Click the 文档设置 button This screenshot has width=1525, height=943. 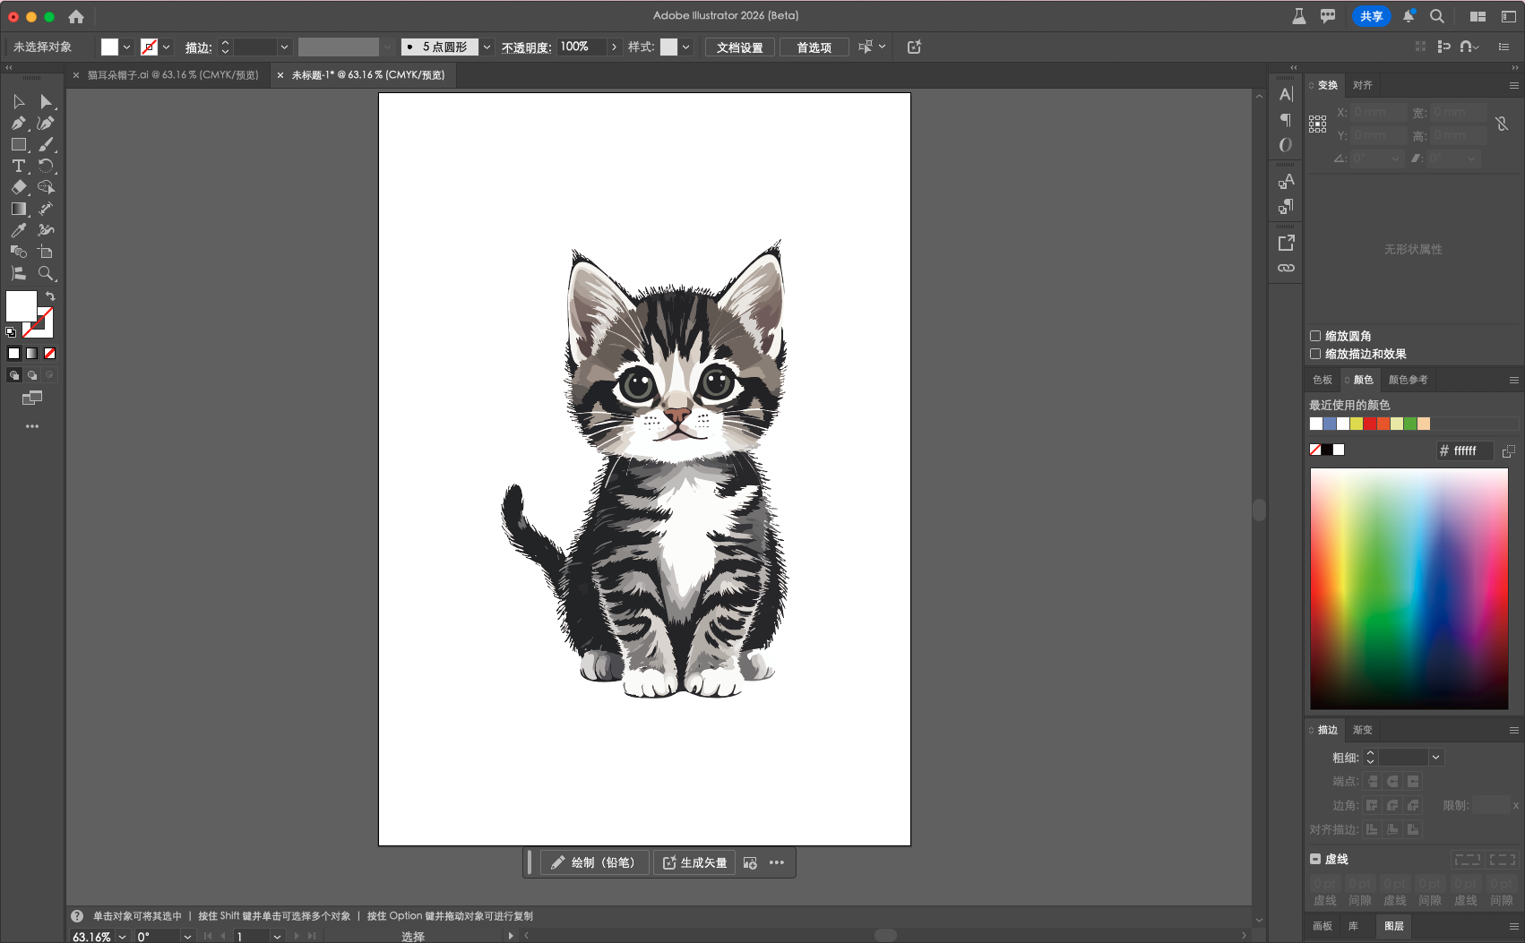tap(739, 47)
